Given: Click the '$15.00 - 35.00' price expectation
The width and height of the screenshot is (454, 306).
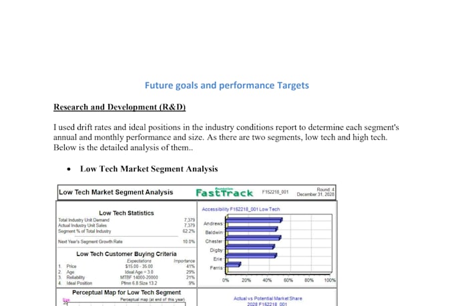Looking at the screenshot, I should click(x=139, y=267).
